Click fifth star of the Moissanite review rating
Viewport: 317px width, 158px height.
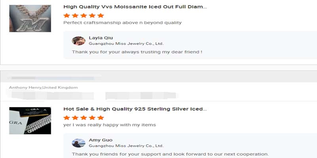click(x=101, y=15)
